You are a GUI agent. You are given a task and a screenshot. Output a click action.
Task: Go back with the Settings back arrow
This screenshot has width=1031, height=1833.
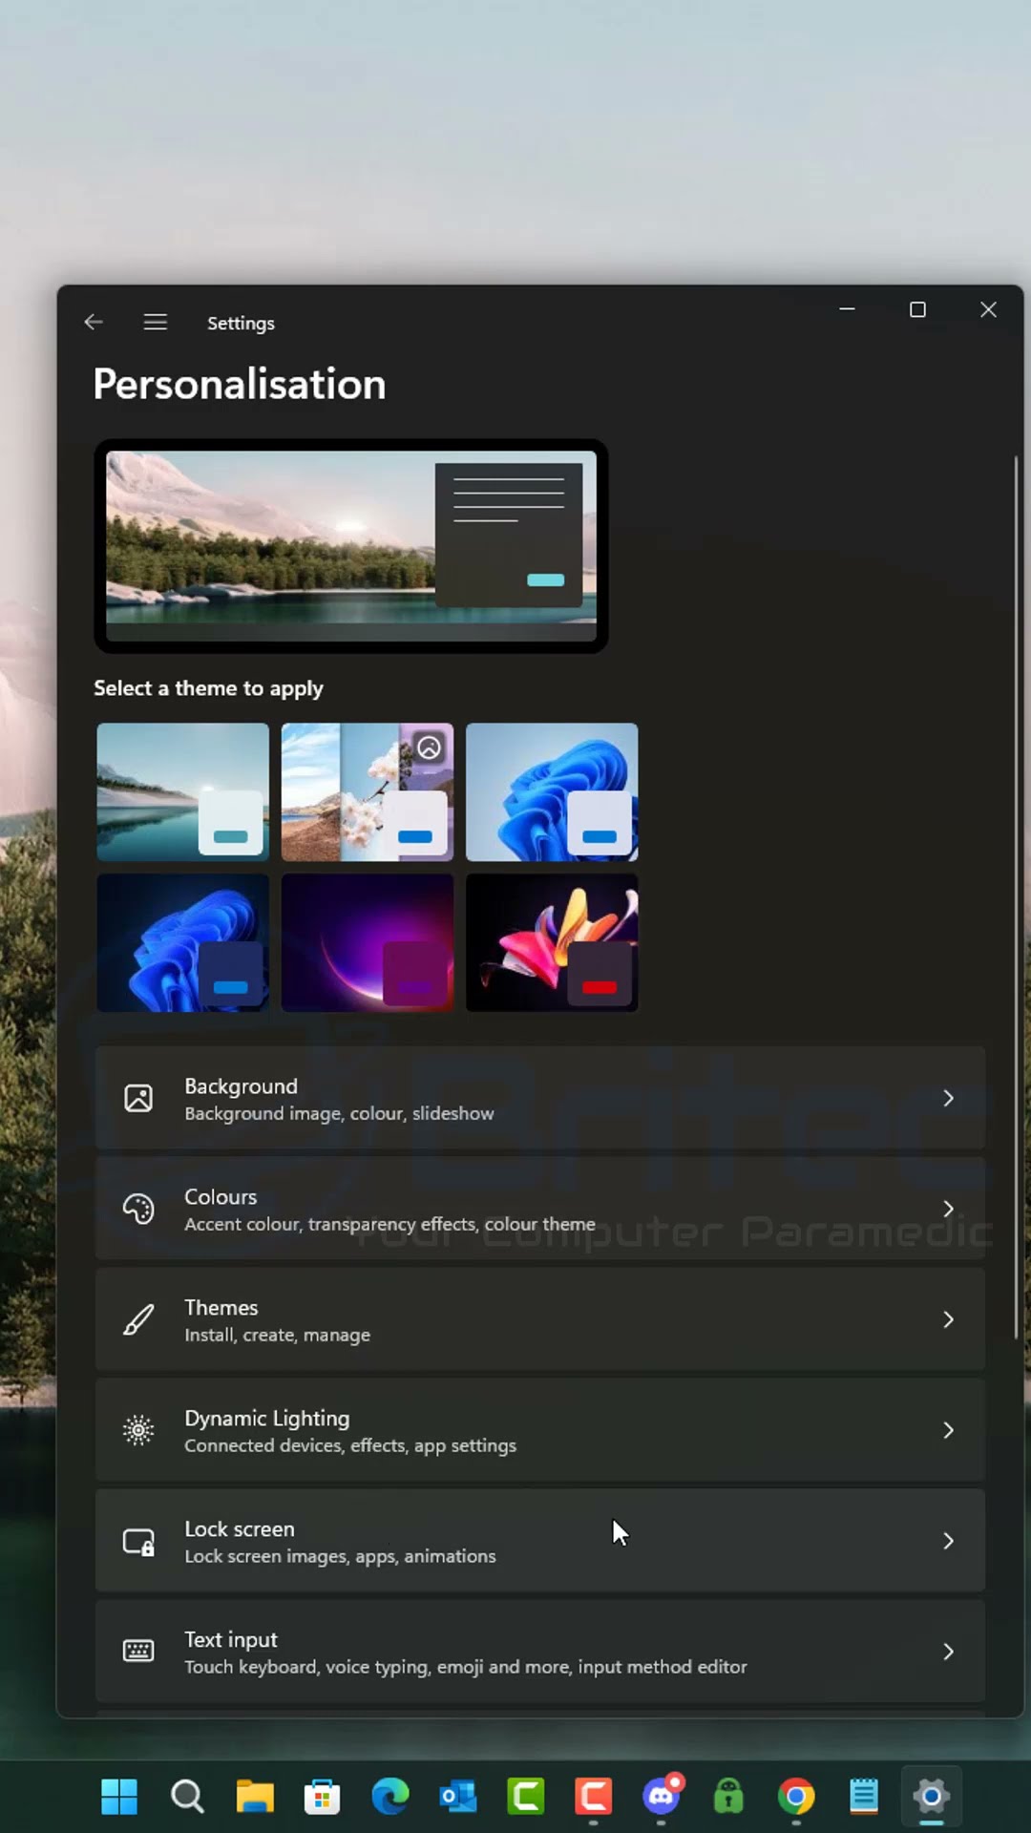click(94, 323)
